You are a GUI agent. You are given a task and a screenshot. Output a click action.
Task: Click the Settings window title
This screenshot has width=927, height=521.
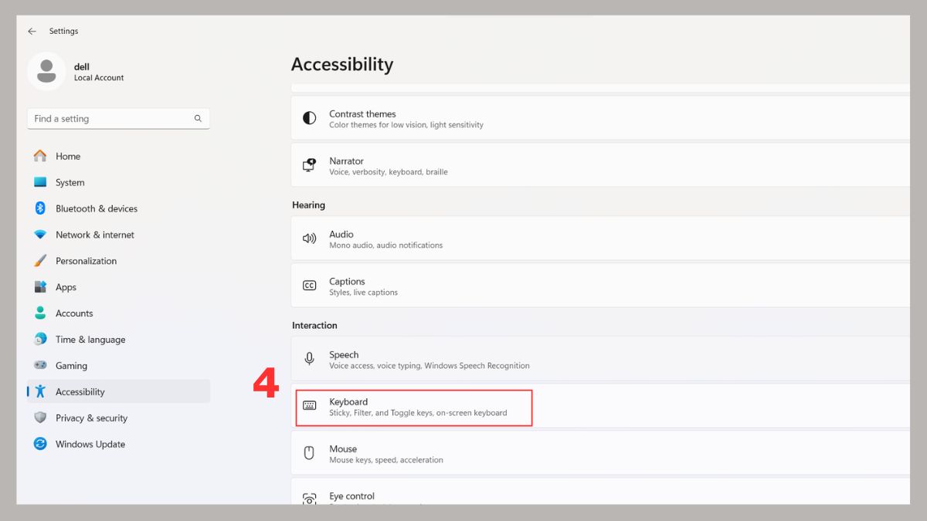[x=63, y=31]
